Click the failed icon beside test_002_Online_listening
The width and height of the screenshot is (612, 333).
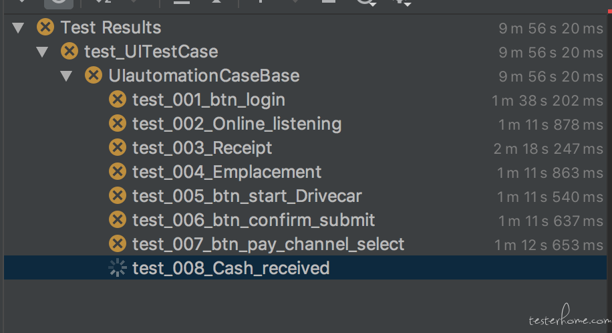118,124
